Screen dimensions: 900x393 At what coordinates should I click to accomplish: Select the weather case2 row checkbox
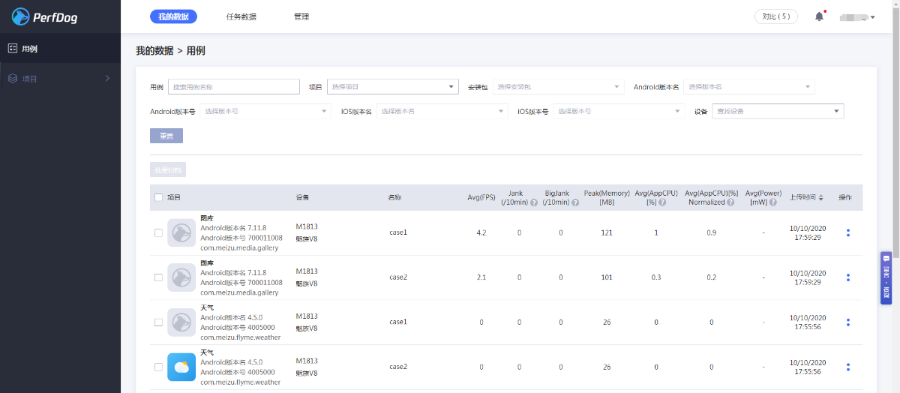tap(158, 367)
